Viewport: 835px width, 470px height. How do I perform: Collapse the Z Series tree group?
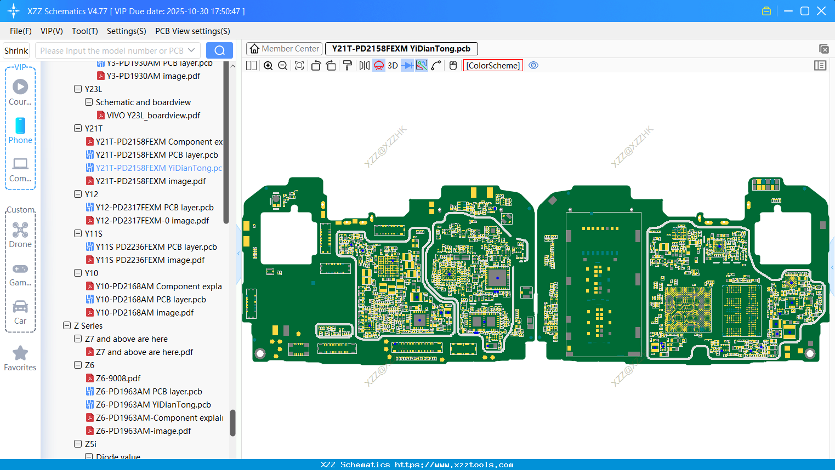click(67, 325)
